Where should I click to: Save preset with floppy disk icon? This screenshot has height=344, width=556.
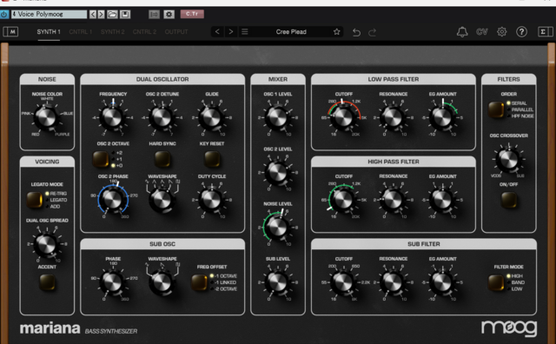[x=125, y=14]
